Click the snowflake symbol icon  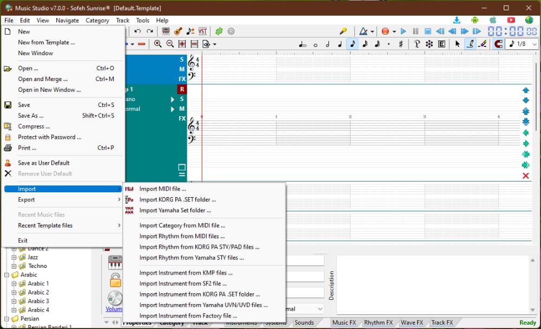click(429, 44)
